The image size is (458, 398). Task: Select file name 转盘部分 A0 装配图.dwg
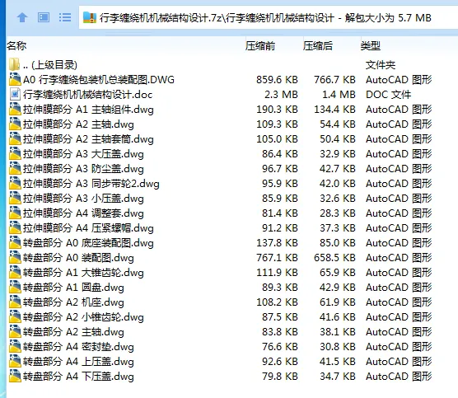pyautogui.click(x=78, y=258)
